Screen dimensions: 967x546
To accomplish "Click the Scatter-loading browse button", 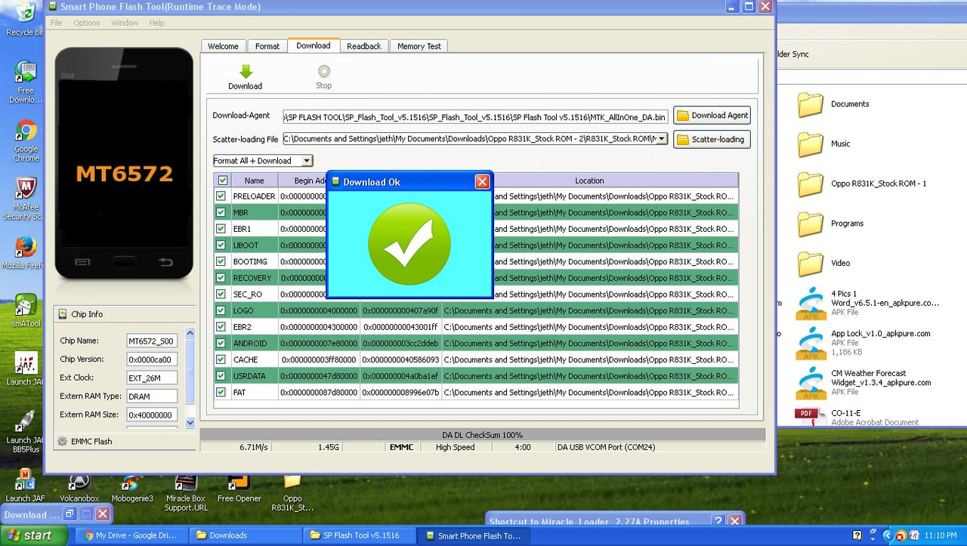I will click(x=712, y=140).
